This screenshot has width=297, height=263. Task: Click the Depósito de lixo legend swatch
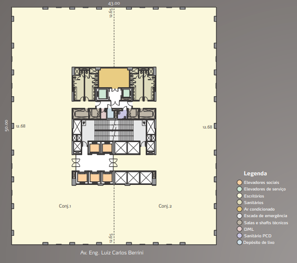[240, 242]
